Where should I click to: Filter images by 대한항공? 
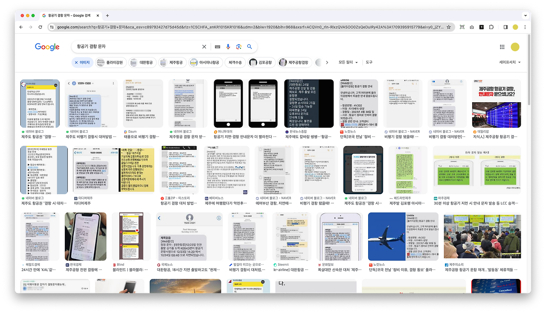tap(142, 62)
